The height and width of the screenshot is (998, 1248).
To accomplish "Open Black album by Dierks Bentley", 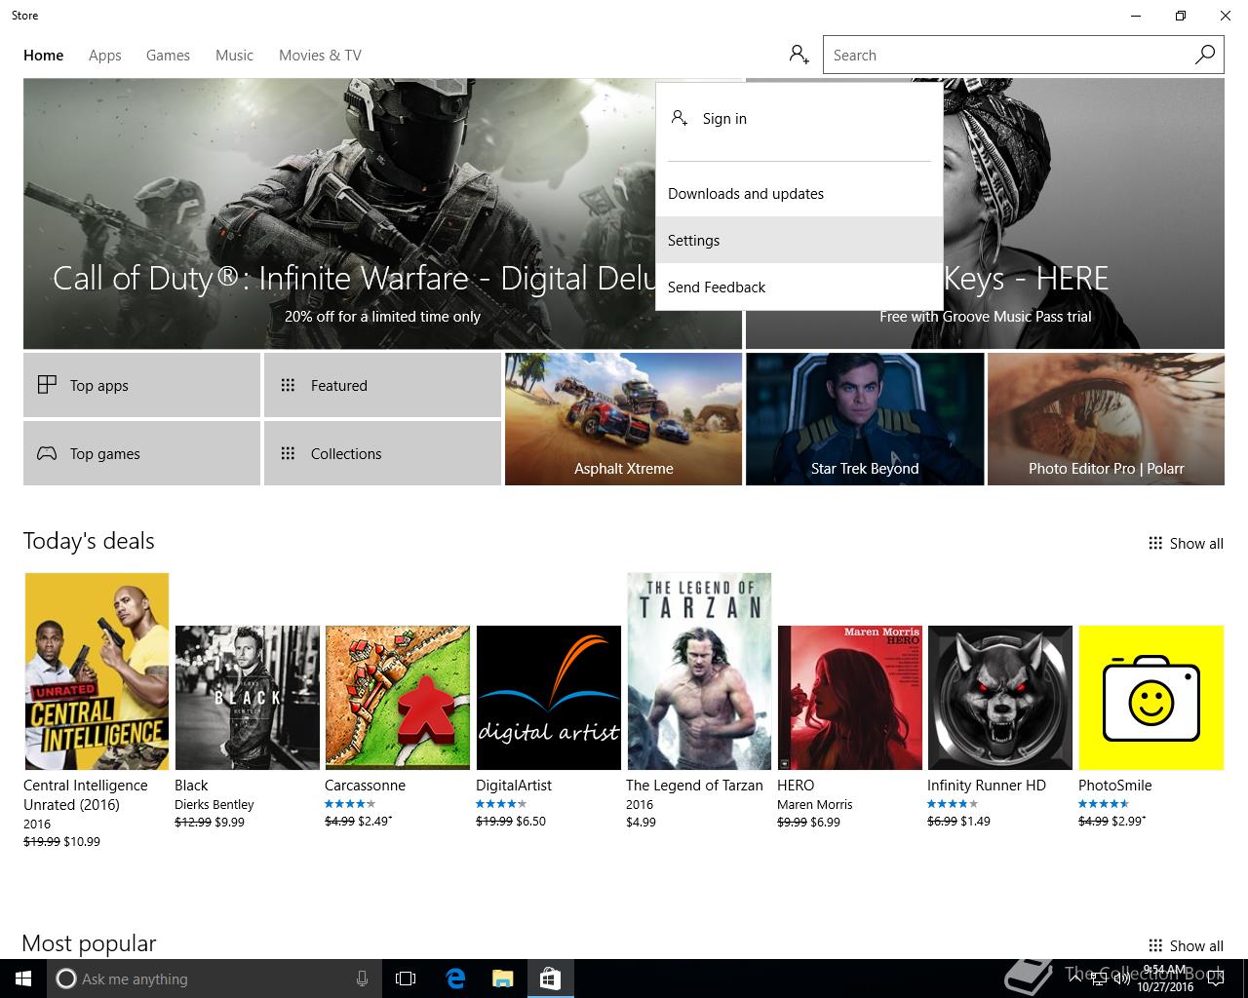I will (x=248, y=698).
